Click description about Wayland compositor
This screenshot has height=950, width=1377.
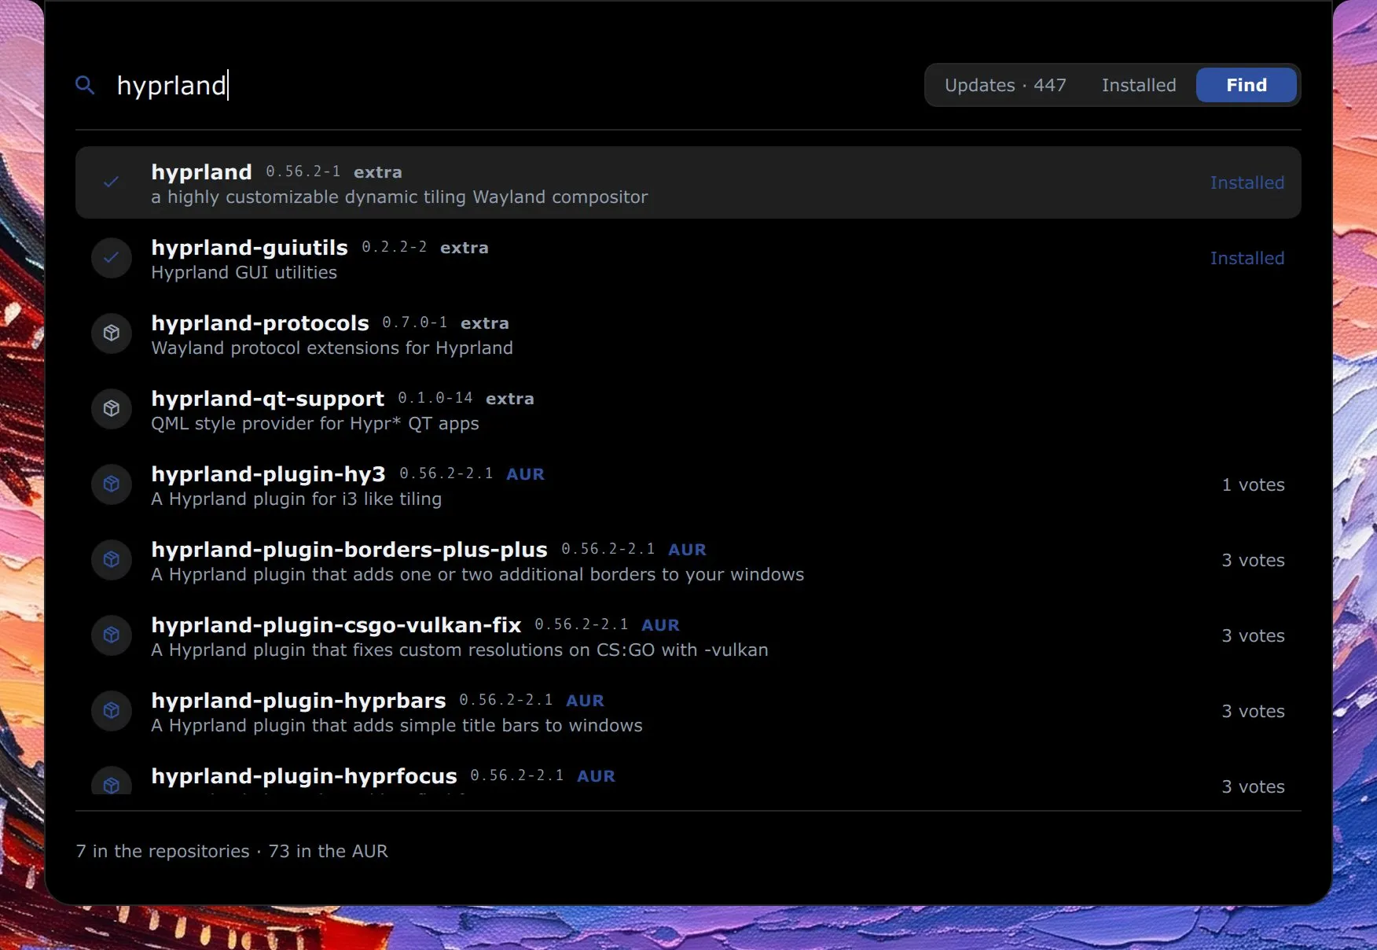click(x=399, y=197)
